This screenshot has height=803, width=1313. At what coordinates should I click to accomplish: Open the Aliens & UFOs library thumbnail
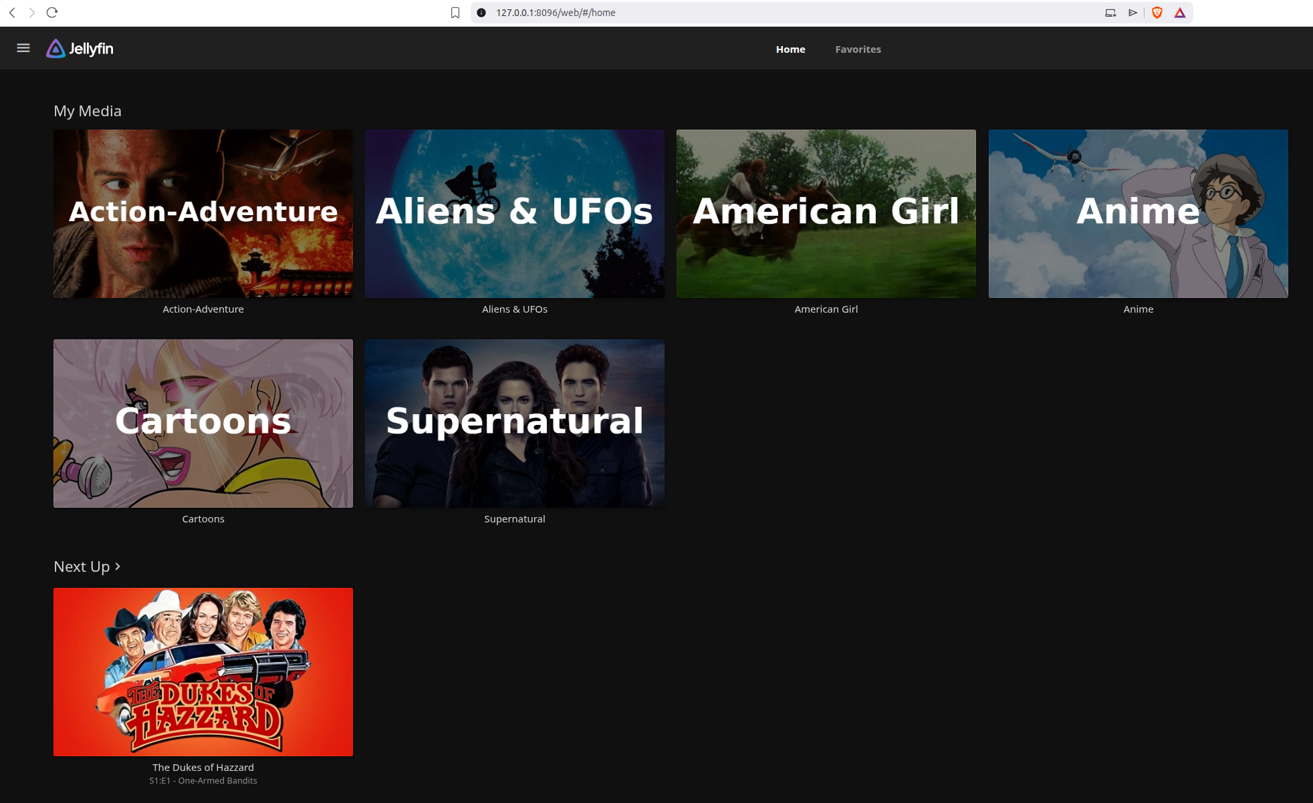(515, 214)
